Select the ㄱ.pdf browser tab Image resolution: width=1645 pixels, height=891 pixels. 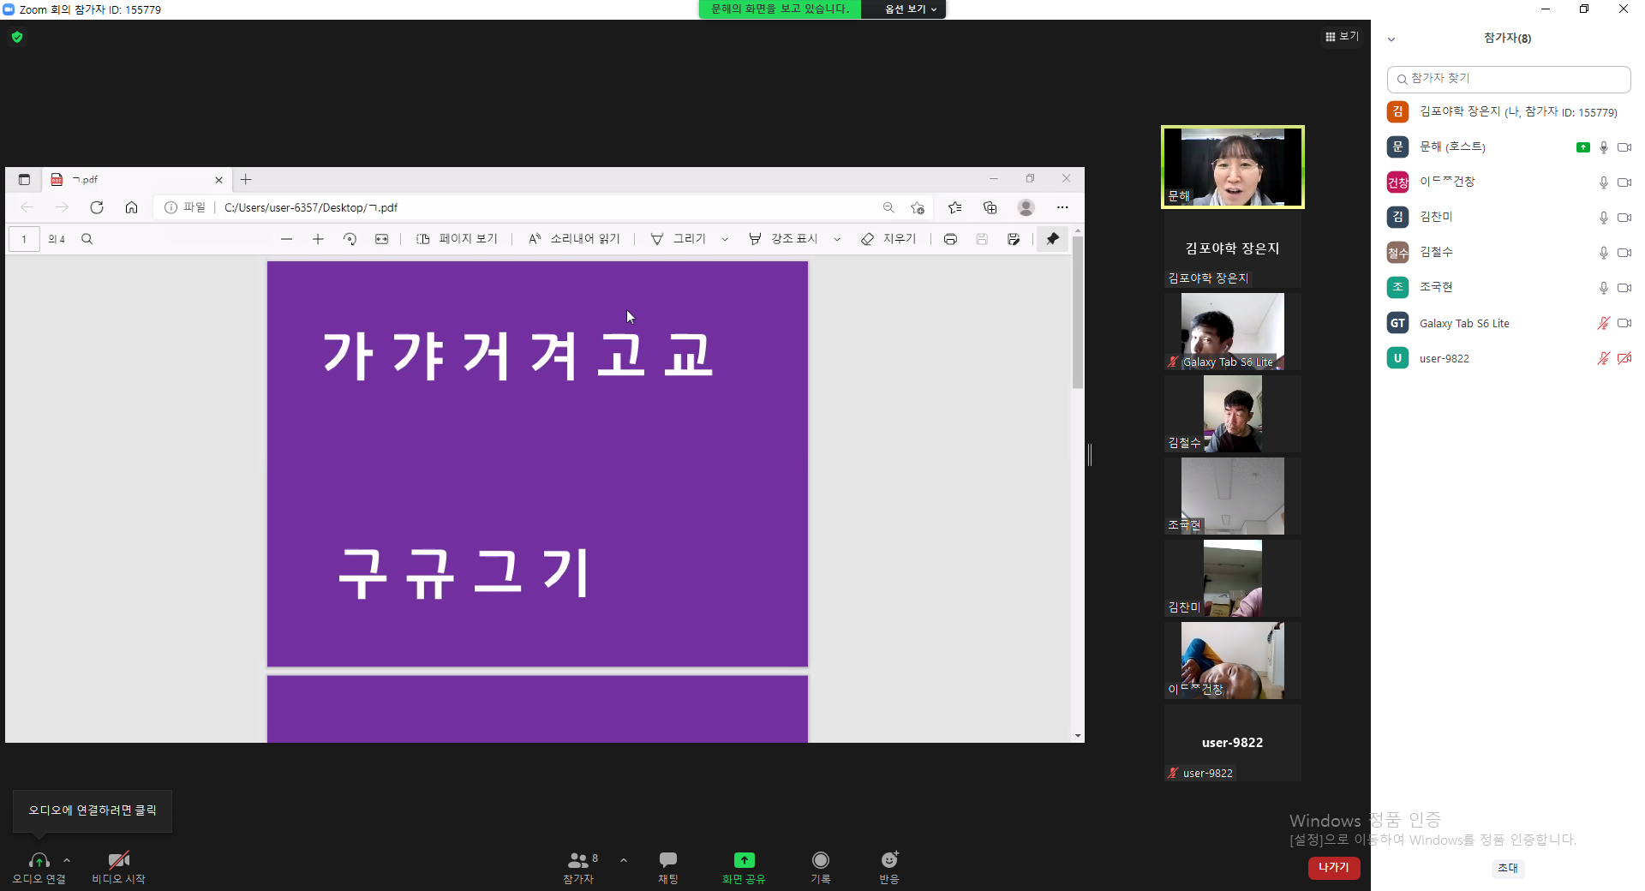137,179
